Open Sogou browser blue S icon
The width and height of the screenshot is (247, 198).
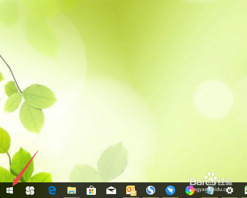(x=151, y=190)
